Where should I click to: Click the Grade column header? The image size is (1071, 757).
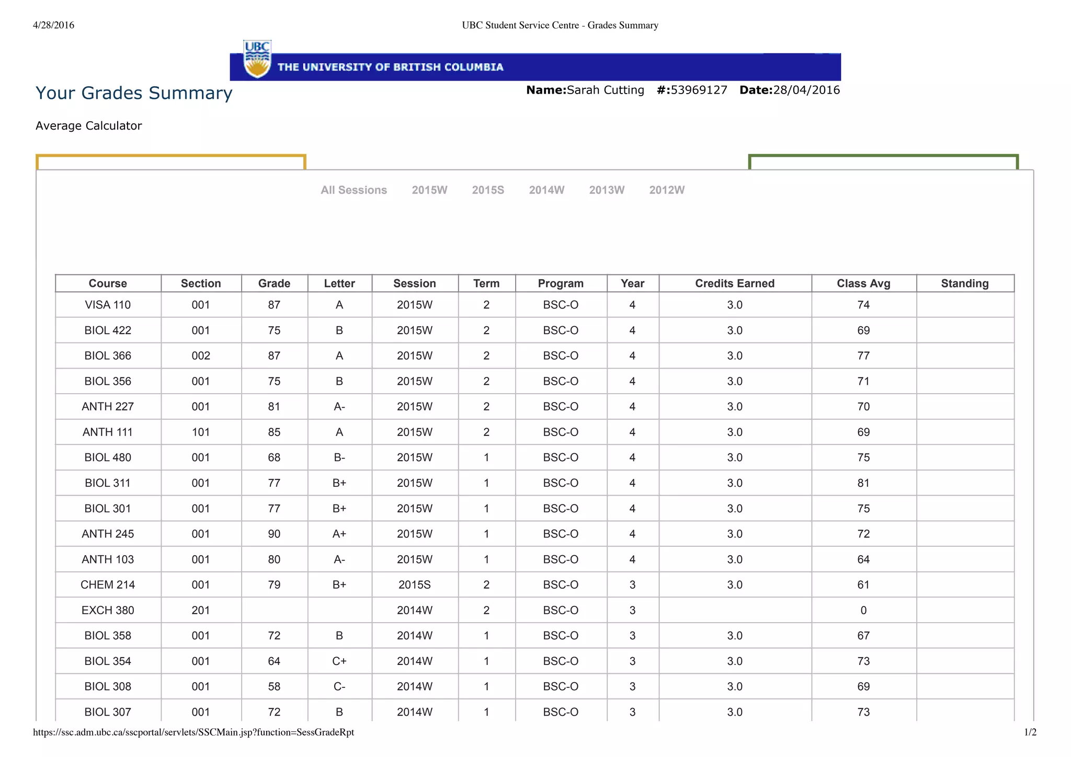click(x=274, y=283)
